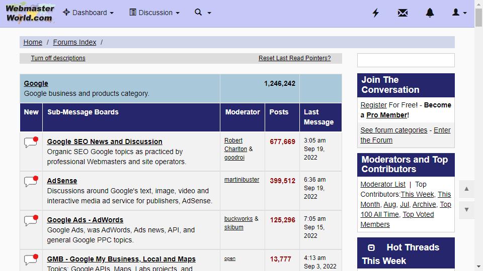Collapse the Hot Threads This Week panel icon
The image size is (483, 271).
pyautogui.click(x=371, y=247)
